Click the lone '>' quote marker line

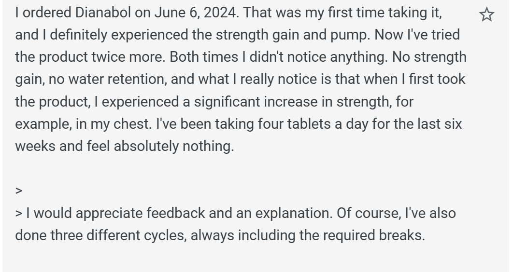19,190
